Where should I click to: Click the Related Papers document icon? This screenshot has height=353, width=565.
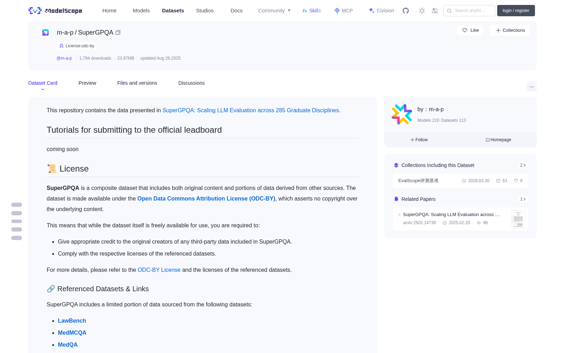point(396,199)
